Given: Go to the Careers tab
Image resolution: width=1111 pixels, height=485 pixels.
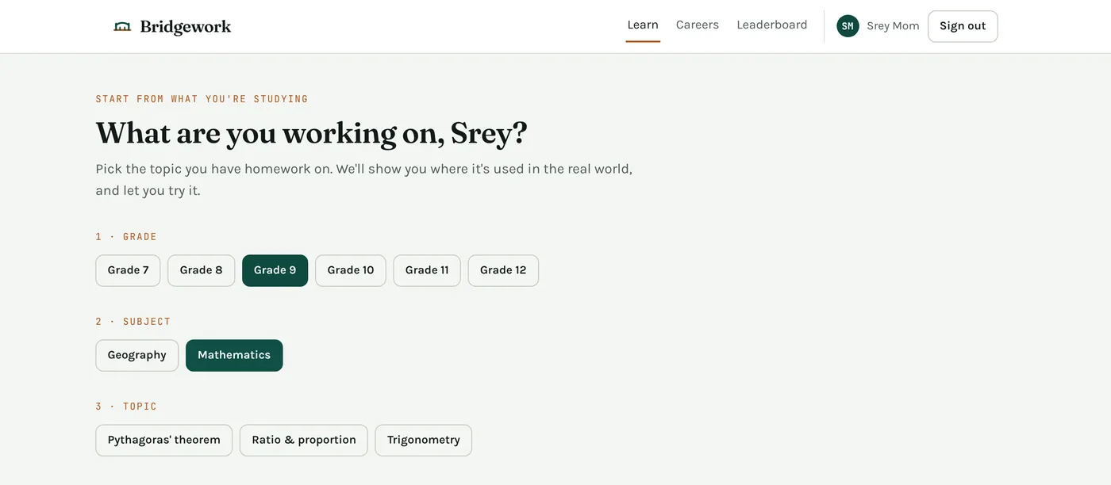Looking at the screenshot, I should tap(698, 25).
